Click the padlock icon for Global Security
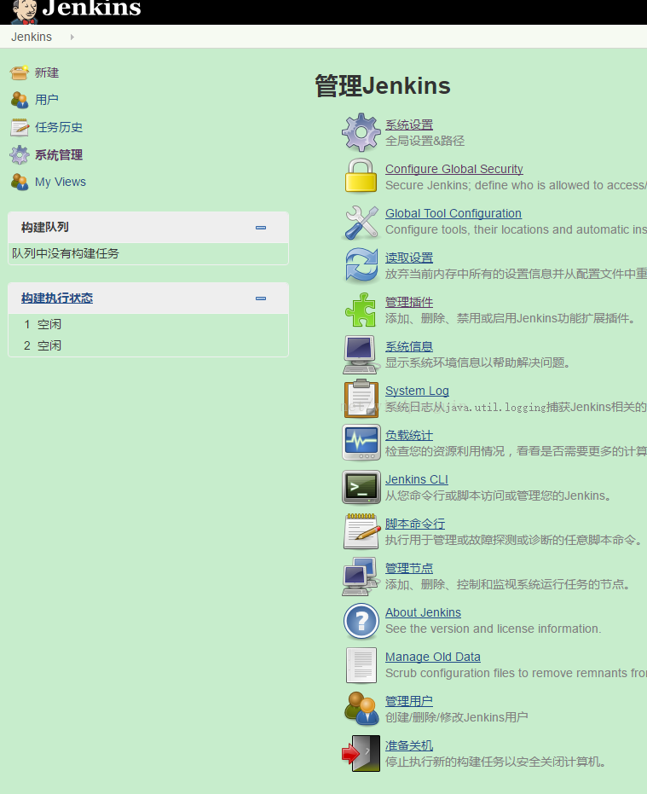 click(x=361, y=176)
